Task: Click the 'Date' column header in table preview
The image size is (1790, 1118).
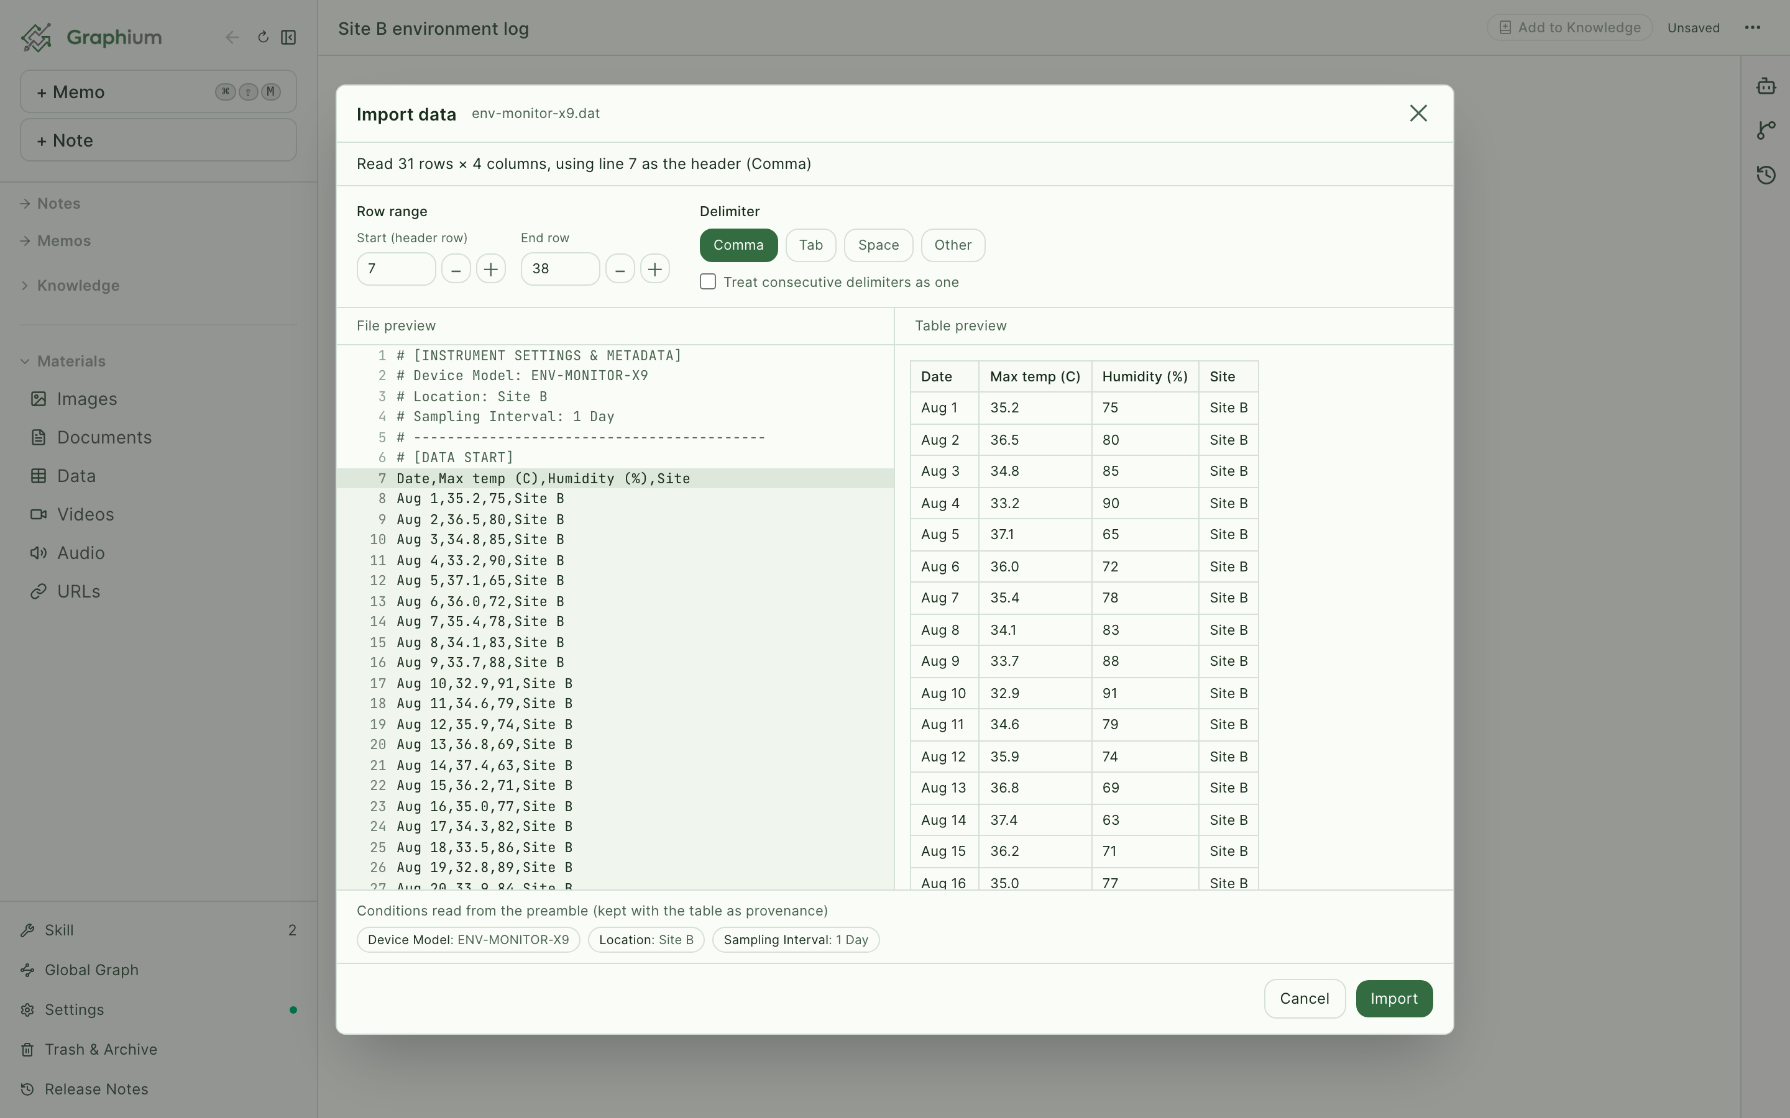Action: 945,377
